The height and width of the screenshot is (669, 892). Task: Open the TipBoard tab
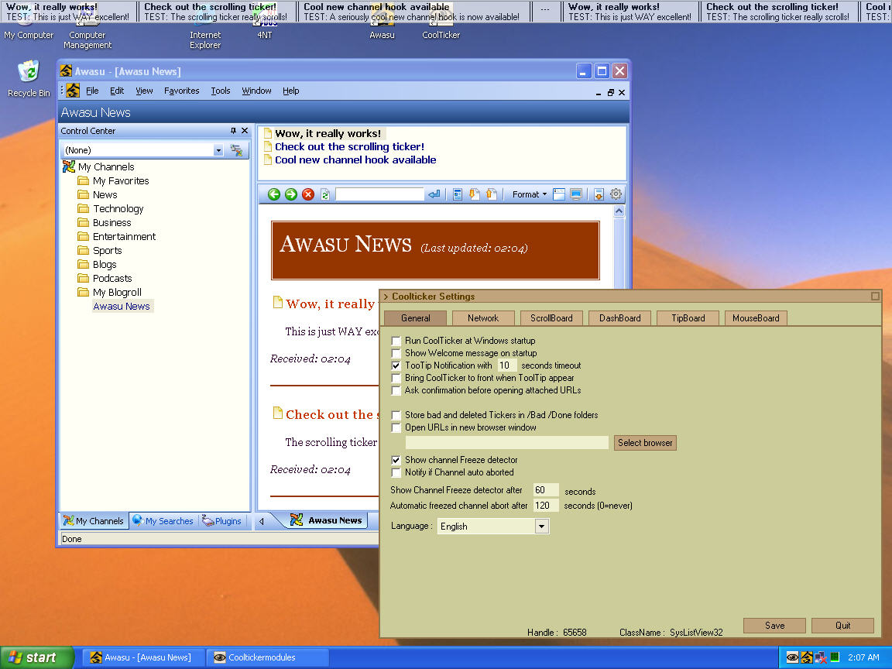coord(688,318)
